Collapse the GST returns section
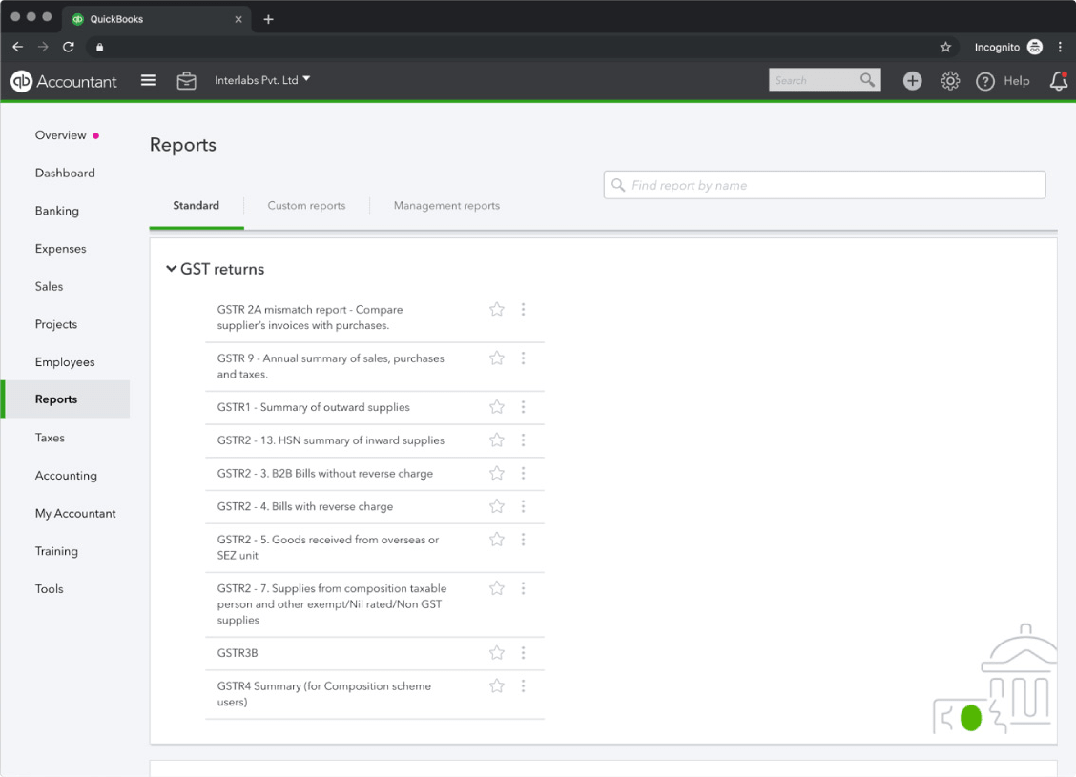This screenshot has width=1076, height=777. pyautogui.click(x=172, y=269)
